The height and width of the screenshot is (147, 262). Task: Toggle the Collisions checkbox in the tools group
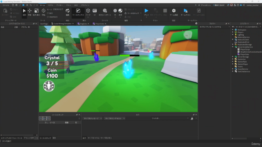coord(48,13)
